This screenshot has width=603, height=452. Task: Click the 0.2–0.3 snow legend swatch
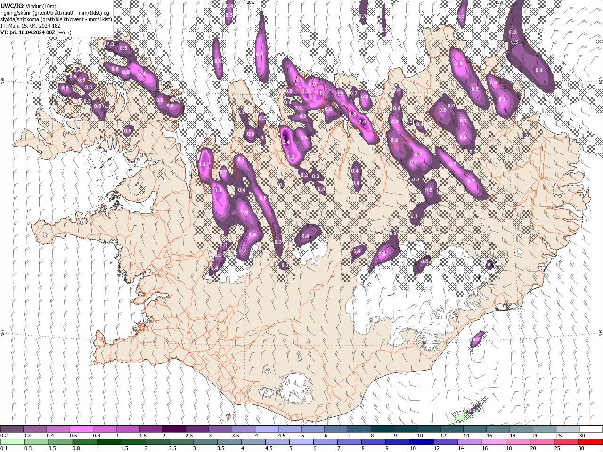[x=12, y=428]
